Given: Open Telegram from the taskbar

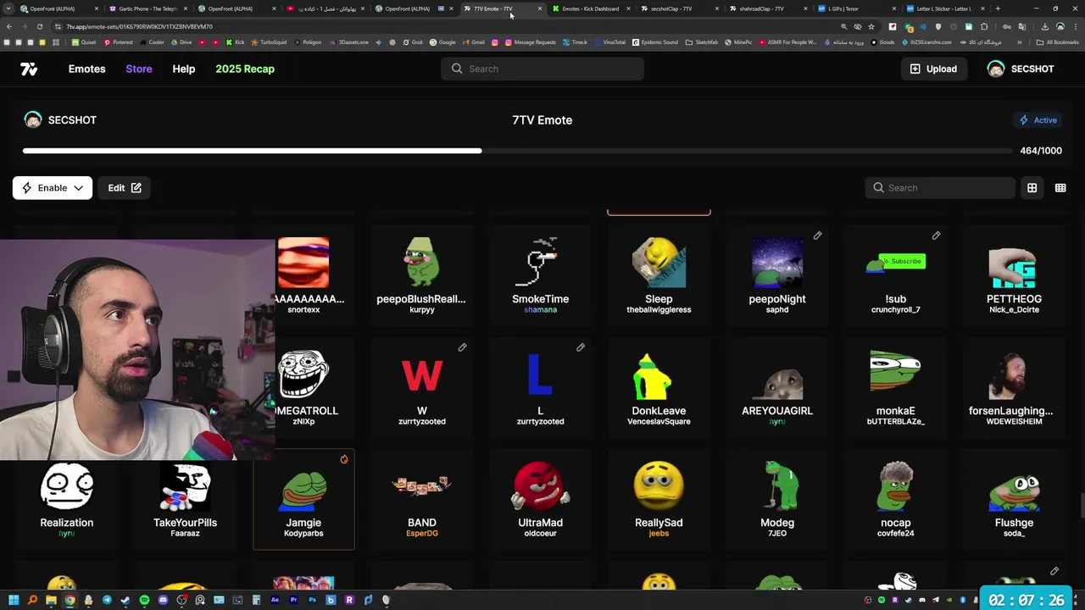Looking at the screenshot, I should click(x=107, y=600).
